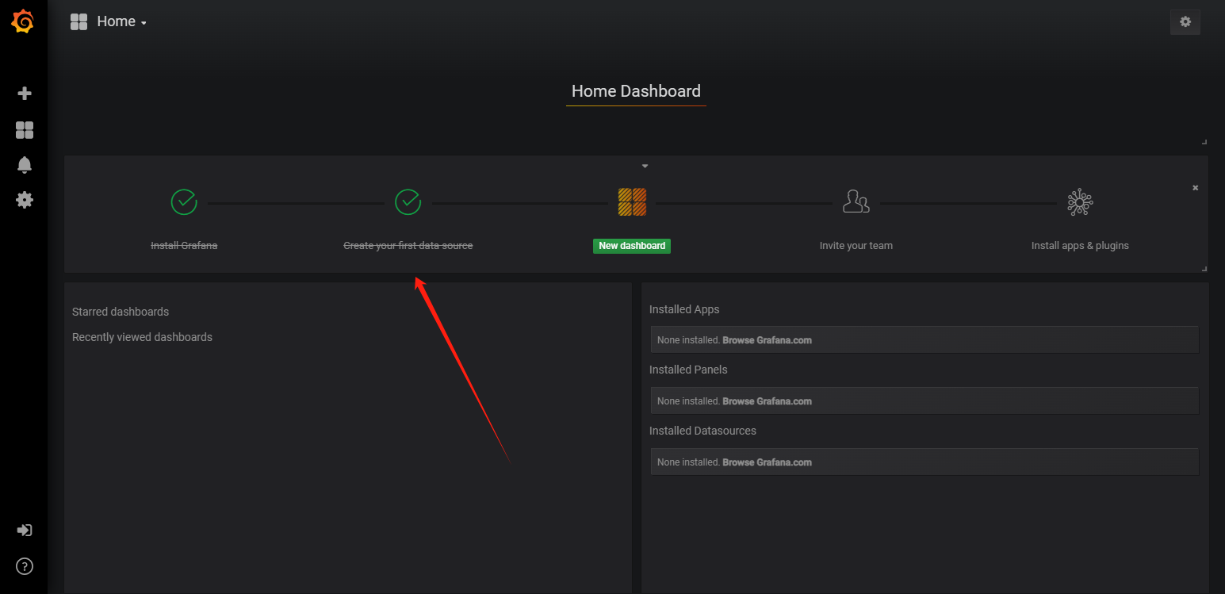
Task: Open Browse Grafana.com under Installed Panels
Action: pos(767,401)
